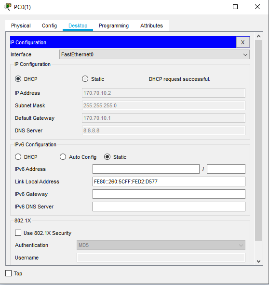
Task: Click the Subnet Mask field 255.255.255.0
Action: (x=163, y=105)
